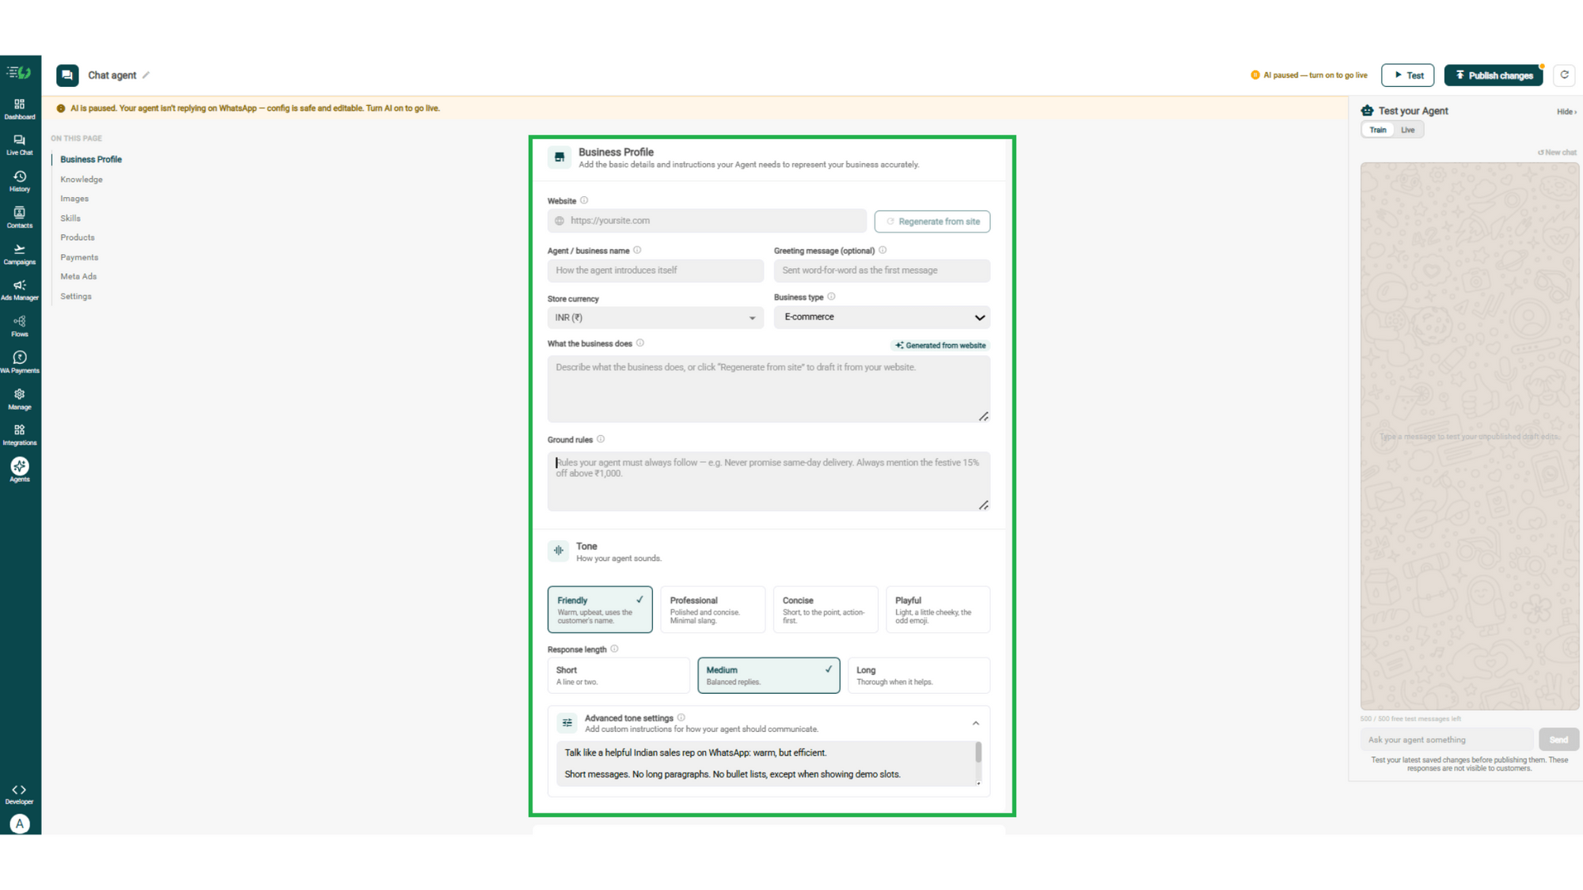1583x890 pixels.
Task: Select the Friendly tone option
Action: pos(600,609)
